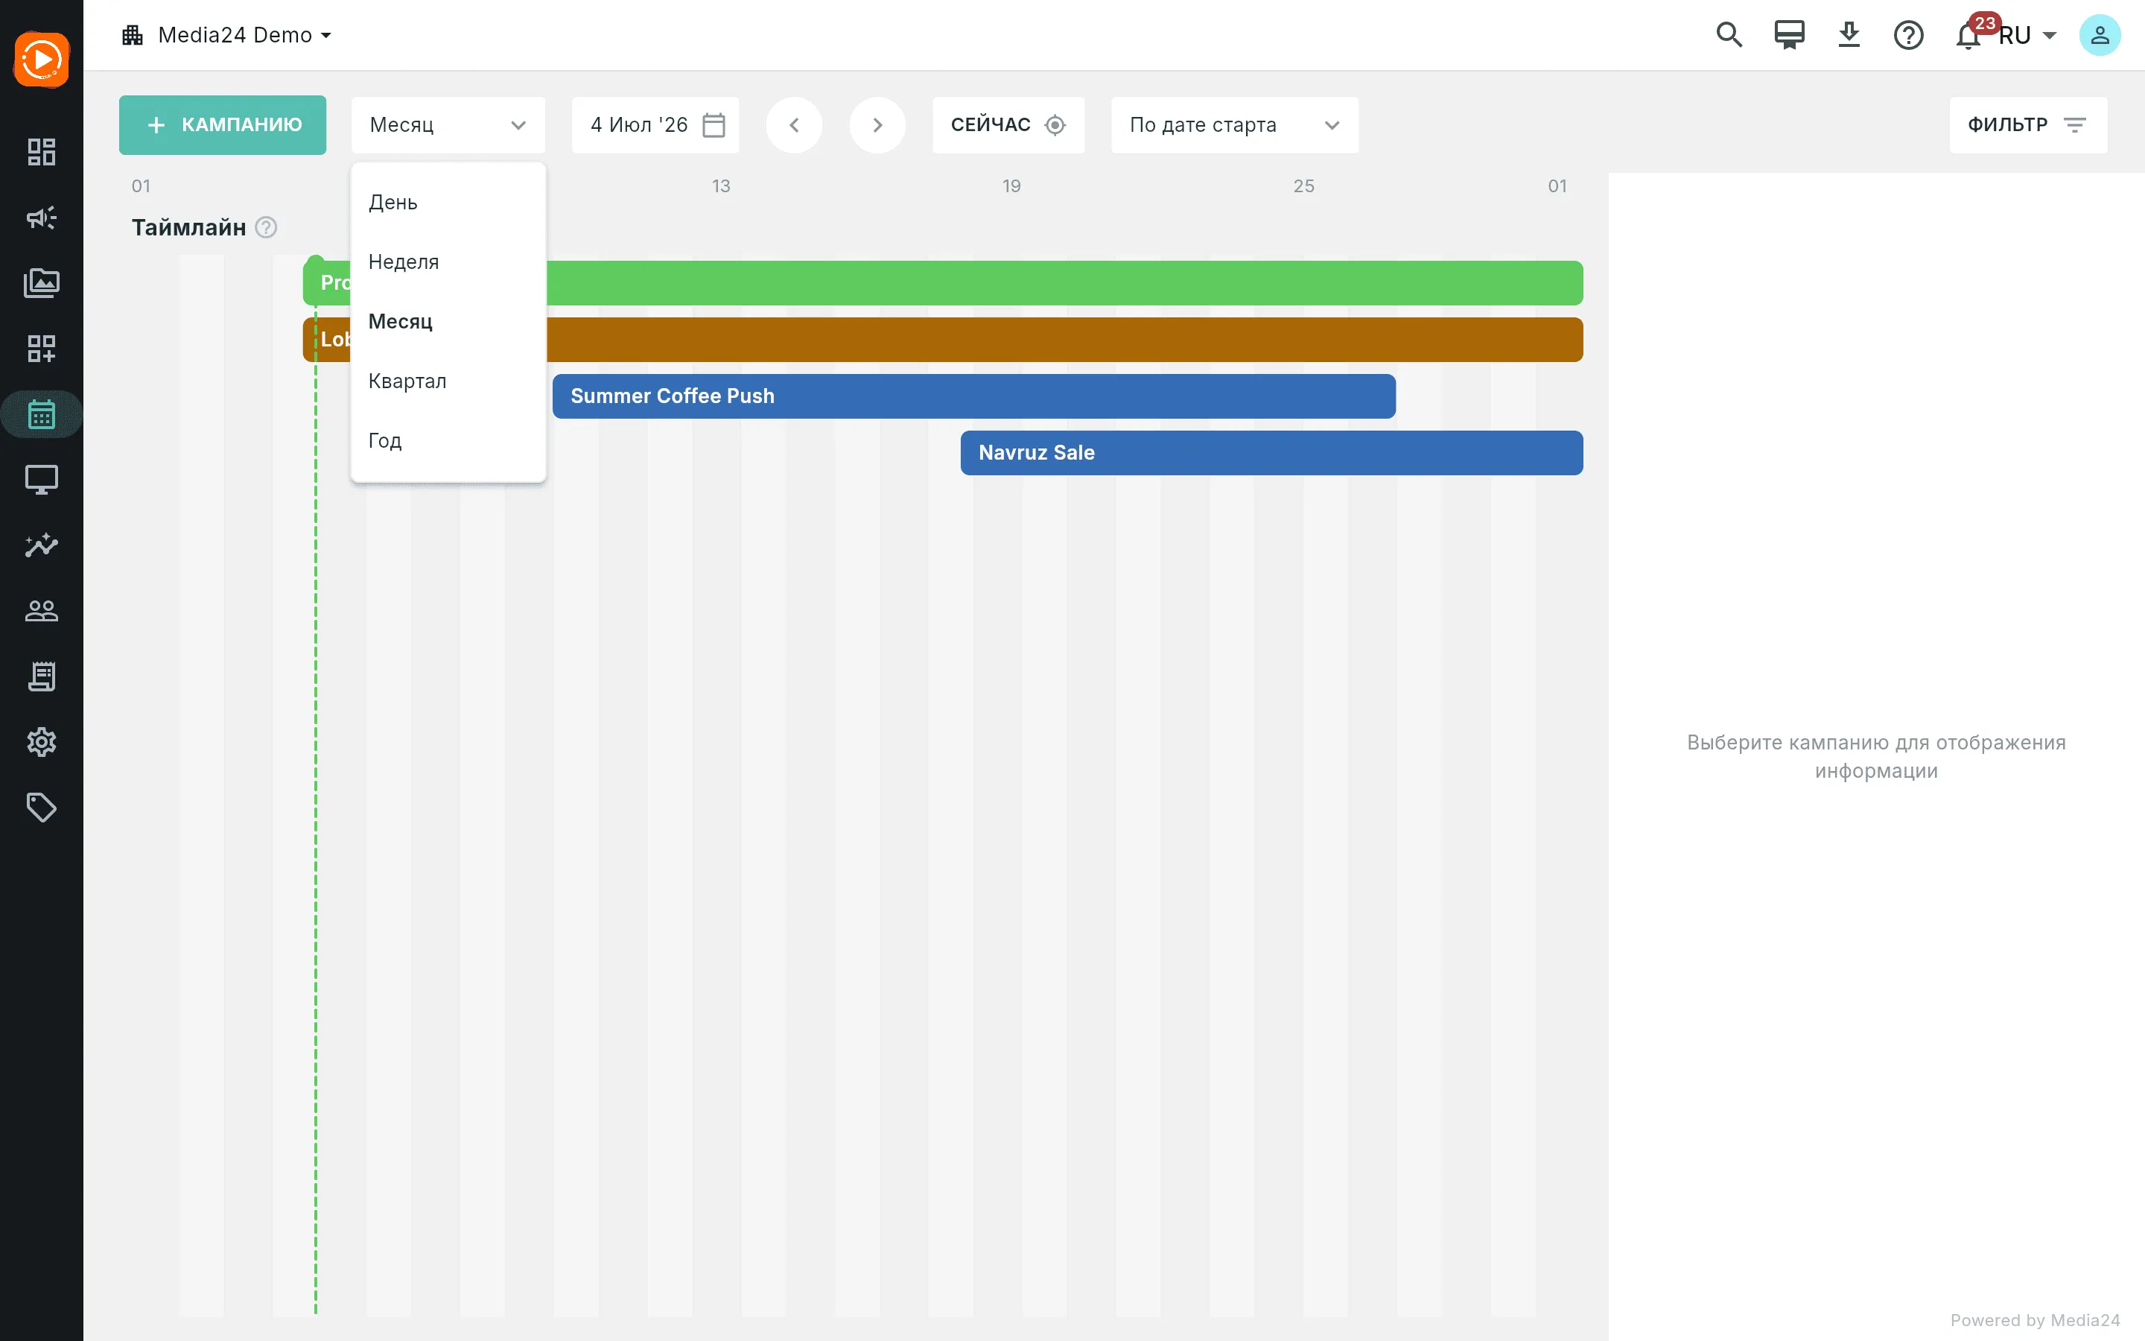This screenshot has height=1341, width=2145.
Task: Open the По дате старта sort dropdown
Action: [1234, 125]
